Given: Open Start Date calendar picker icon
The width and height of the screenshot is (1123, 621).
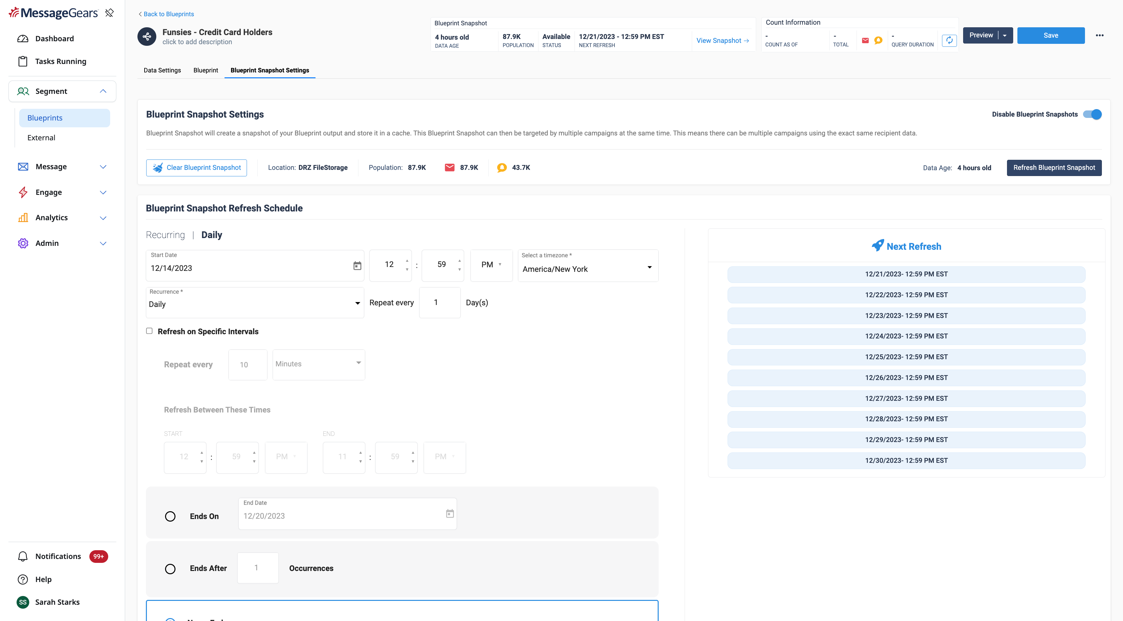Looking at the screenshot, I should 357,266.
